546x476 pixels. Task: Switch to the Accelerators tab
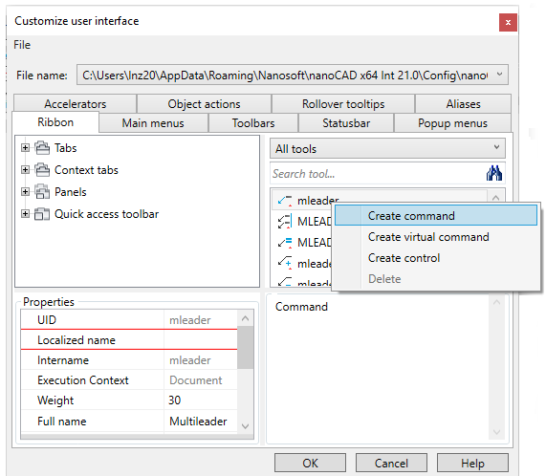(76, 103)
